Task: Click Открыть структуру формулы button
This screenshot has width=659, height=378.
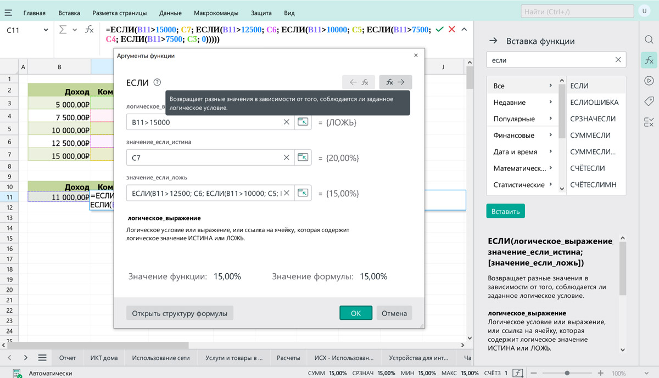Action: [180, 313]
